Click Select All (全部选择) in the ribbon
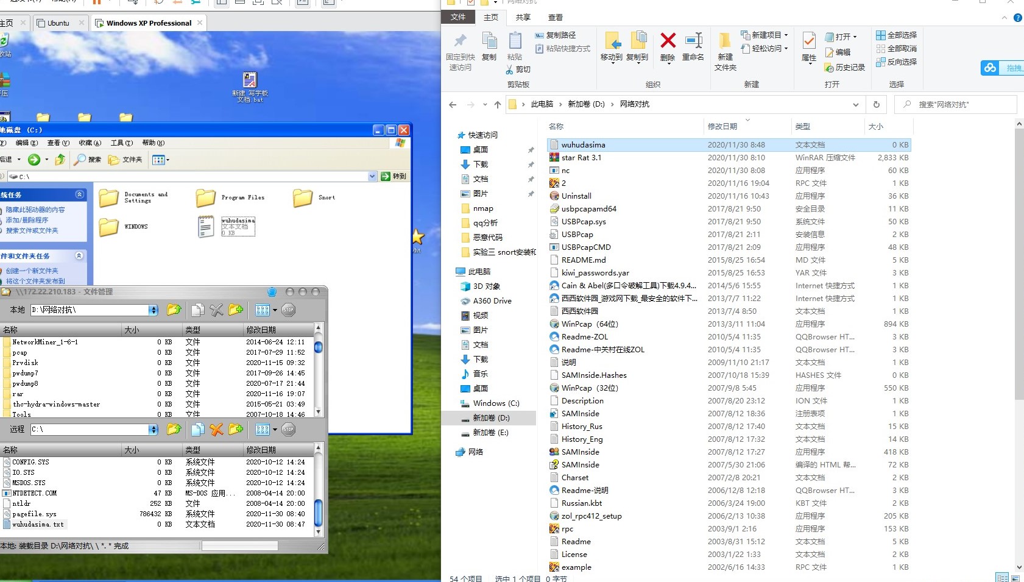This screenshot has width=1024, height=582. [x=896, y=35]
